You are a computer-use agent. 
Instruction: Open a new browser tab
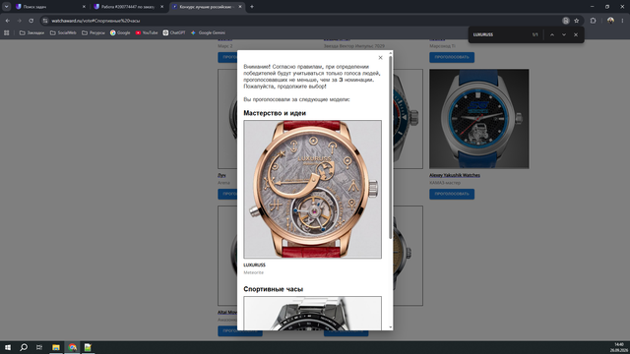tap(252, 7)
